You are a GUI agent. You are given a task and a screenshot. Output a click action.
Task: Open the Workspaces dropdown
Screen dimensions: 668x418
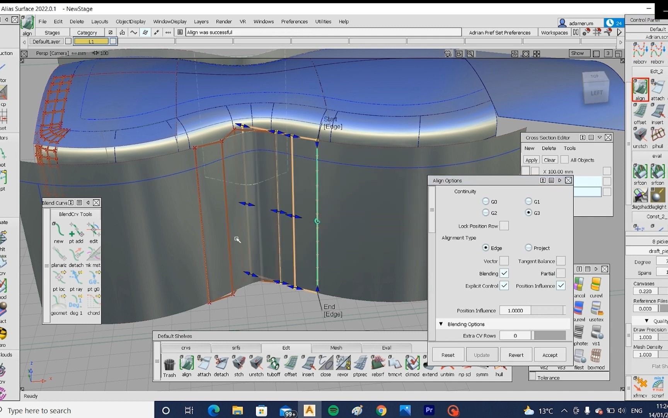pos(554,33)
